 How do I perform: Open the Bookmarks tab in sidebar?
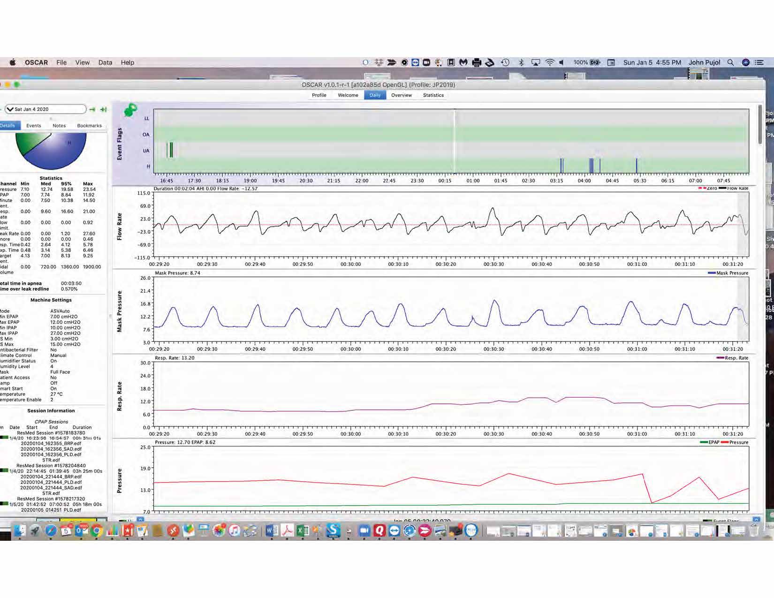(89, 126)
